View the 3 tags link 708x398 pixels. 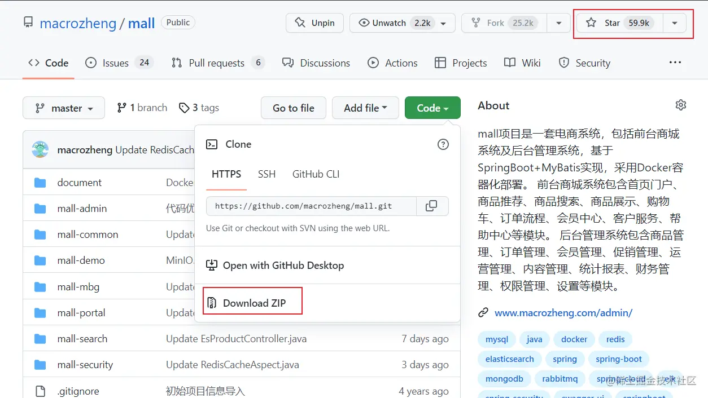[198, 108]
